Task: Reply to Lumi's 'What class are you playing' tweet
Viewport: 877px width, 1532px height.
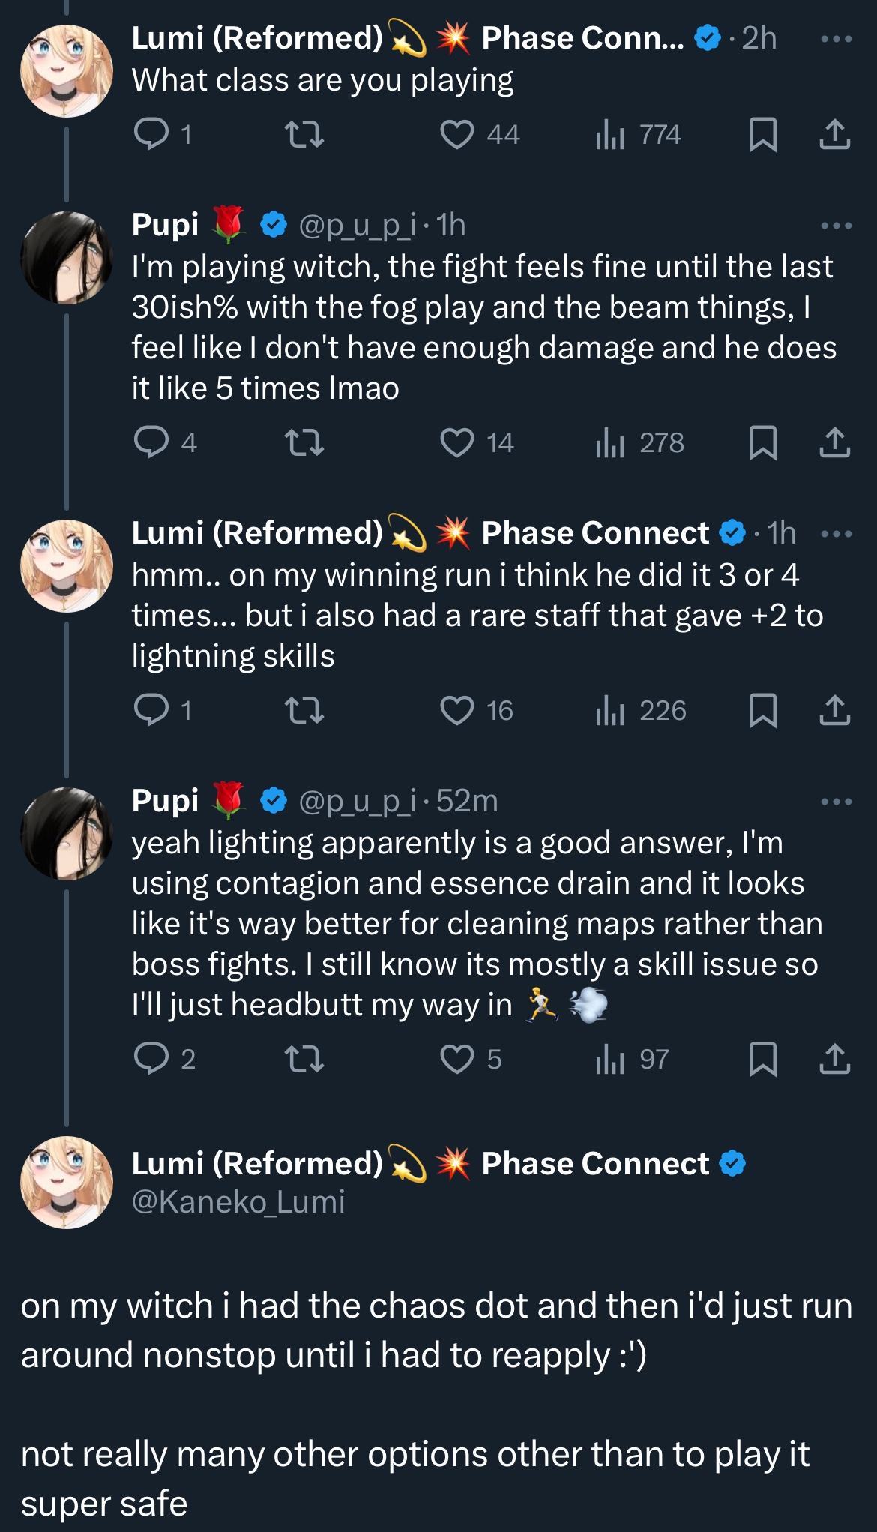Action: (151, 135)
